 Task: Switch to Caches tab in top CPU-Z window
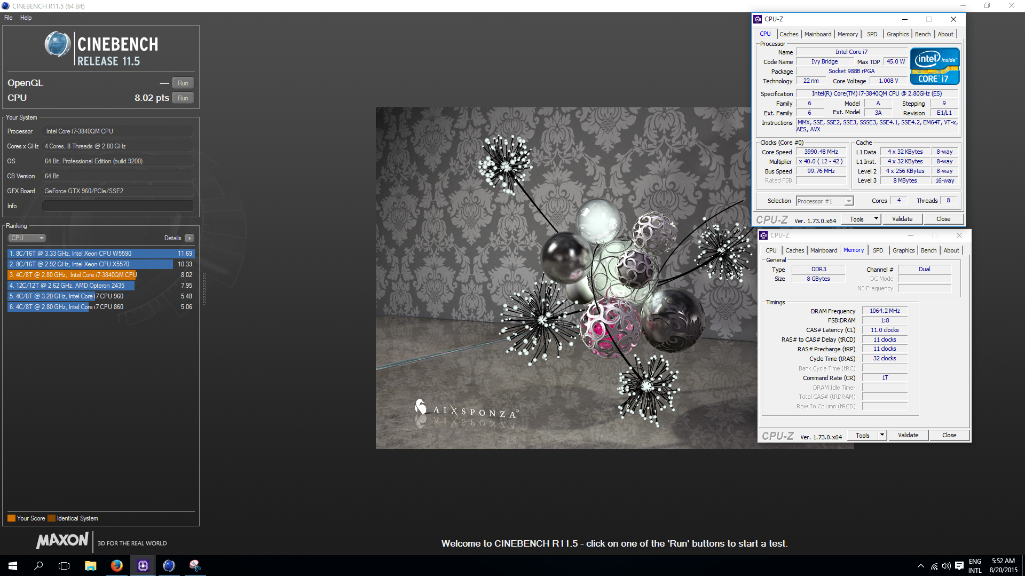point(789,34)
